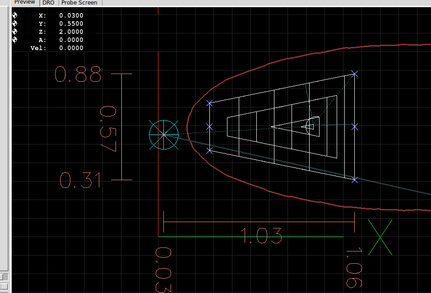Click the bottom-right blue X toolpath marker
The width and height of the screenshot is (431, 293).
(354, 180)
